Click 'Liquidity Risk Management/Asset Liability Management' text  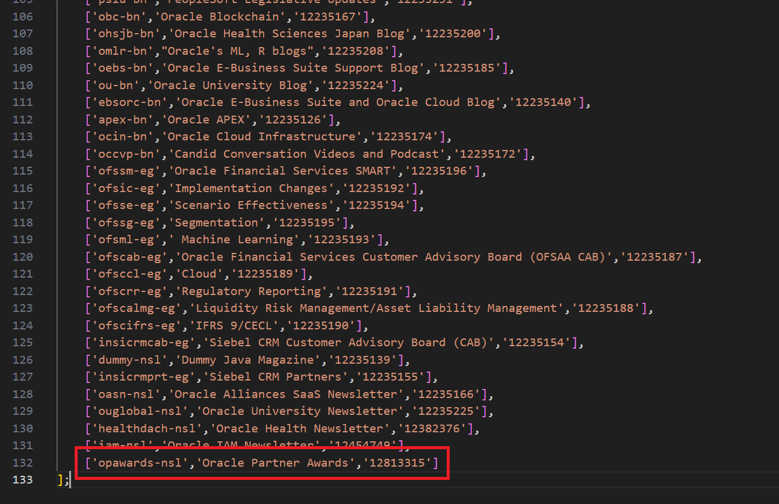pyautogui.click(x=377, y=308)
